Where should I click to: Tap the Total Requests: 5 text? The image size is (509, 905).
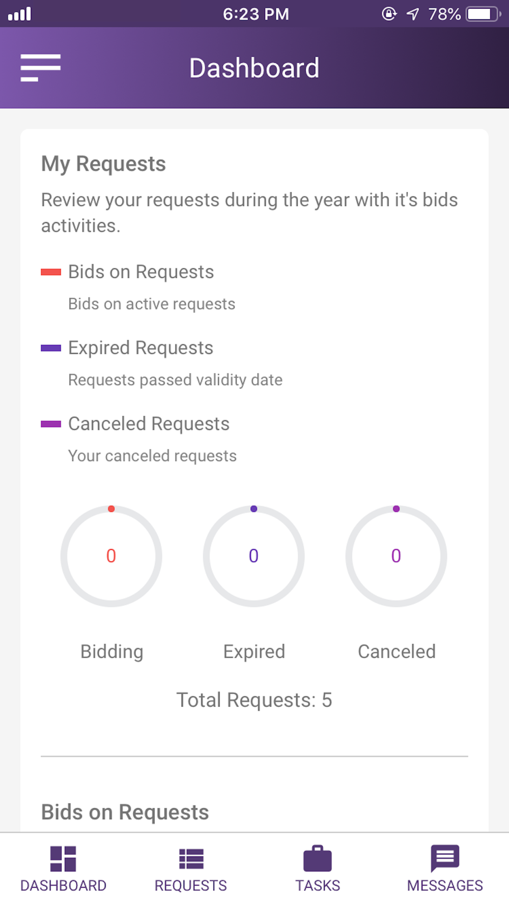pos(254,700)
